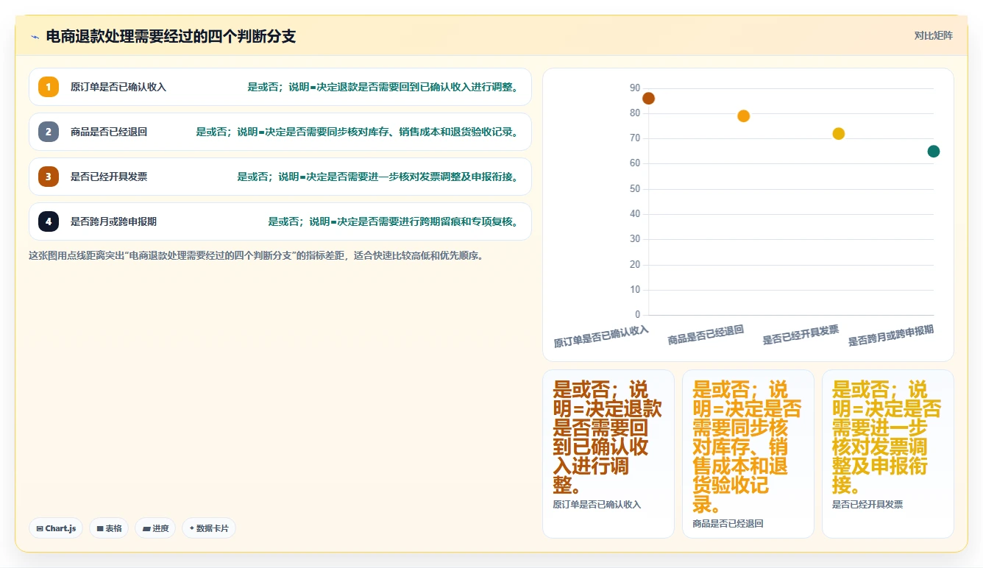
Task: Click the page title 电商退款处理需要经过的四个判断分支
Action: pyautogui.click(x=171, y=36)
